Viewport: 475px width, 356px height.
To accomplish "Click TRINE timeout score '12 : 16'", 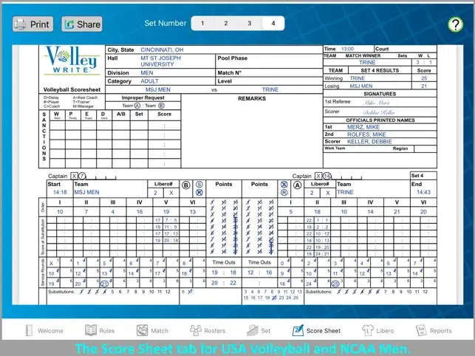I will 259,273.
